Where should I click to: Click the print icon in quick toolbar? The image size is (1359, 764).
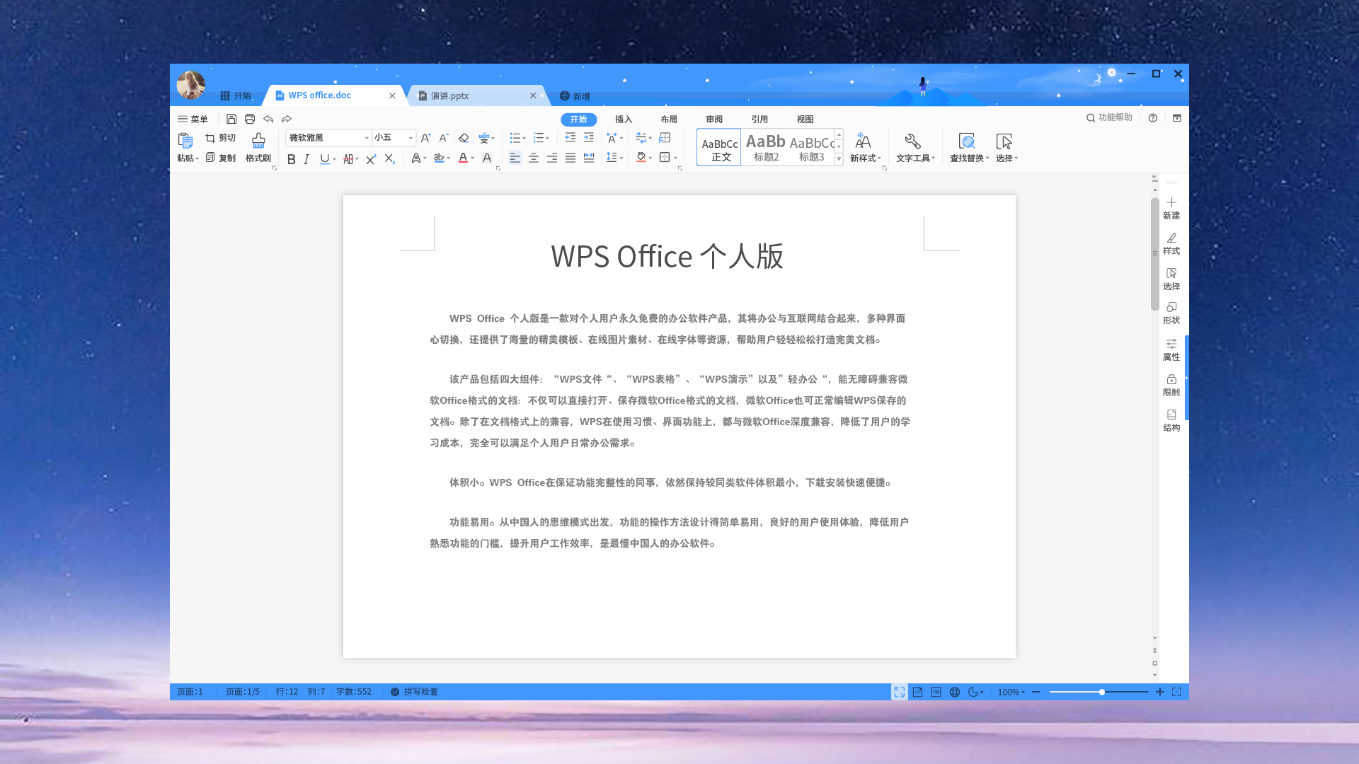point(250,119)
